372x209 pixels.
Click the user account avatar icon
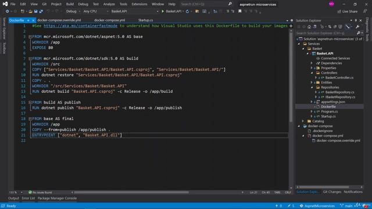coord(331,4)
